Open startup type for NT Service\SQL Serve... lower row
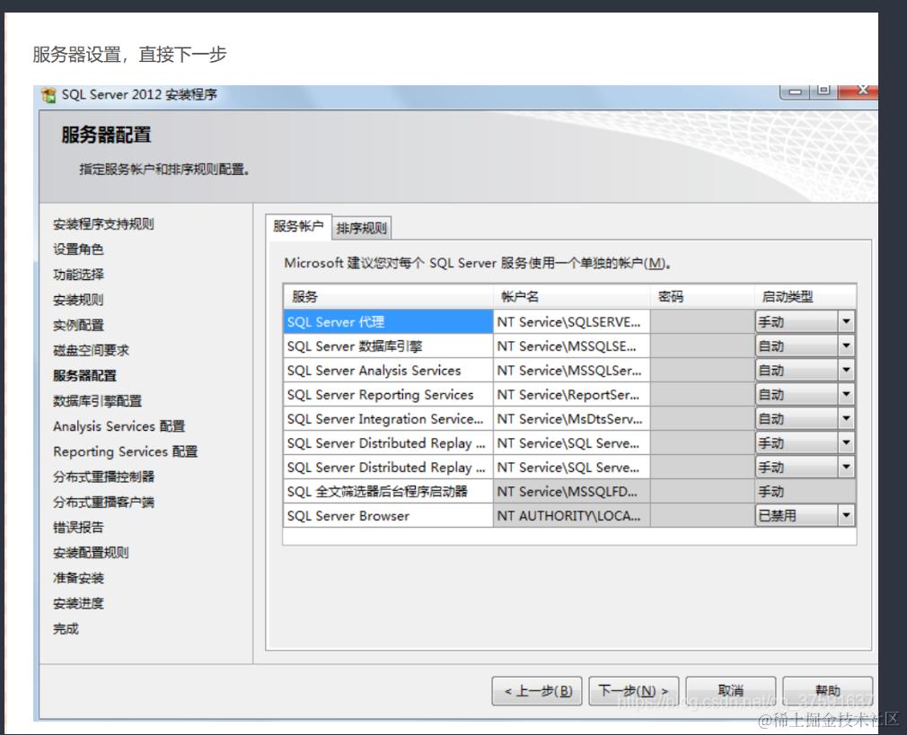The width and height of the screenshot is (907, 735). pyautogui.click(x=846, y=468)
